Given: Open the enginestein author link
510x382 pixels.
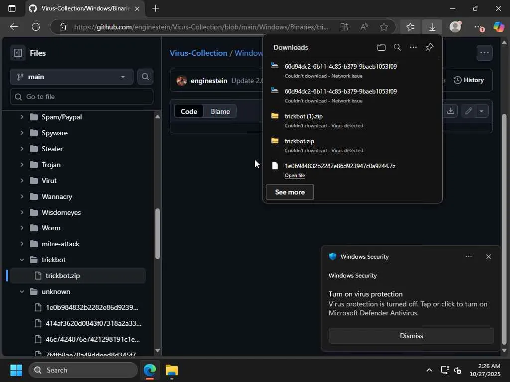Looking at the screenshot, I should click(x=209, y=81).
